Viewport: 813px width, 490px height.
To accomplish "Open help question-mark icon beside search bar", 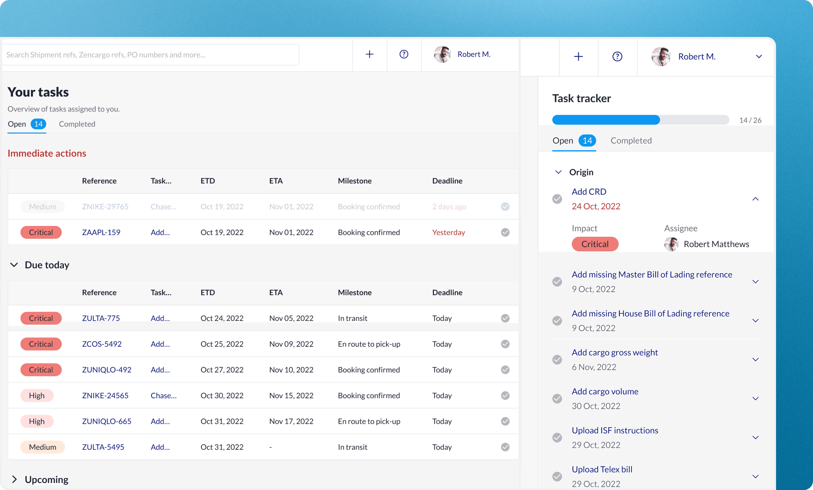I will point(404,54).
